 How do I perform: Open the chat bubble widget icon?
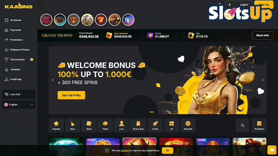tap(272, 150)
